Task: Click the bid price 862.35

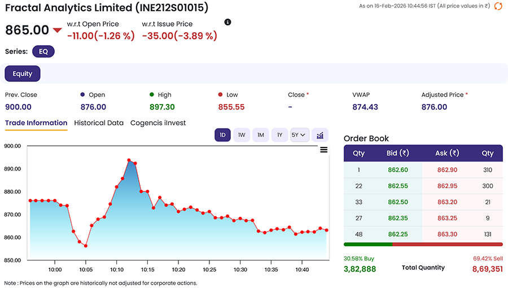Action: point(398,218)
